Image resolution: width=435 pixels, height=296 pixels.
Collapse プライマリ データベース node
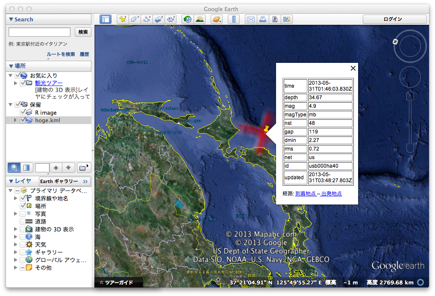pyautogui.click(x=10, y=190)
